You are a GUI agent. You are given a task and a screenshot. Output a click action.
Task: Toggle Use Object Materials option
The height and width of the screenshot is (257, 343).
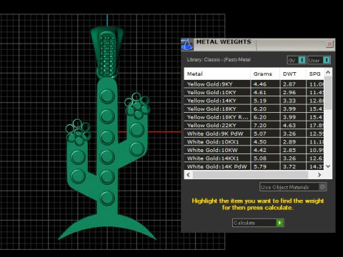293,187
